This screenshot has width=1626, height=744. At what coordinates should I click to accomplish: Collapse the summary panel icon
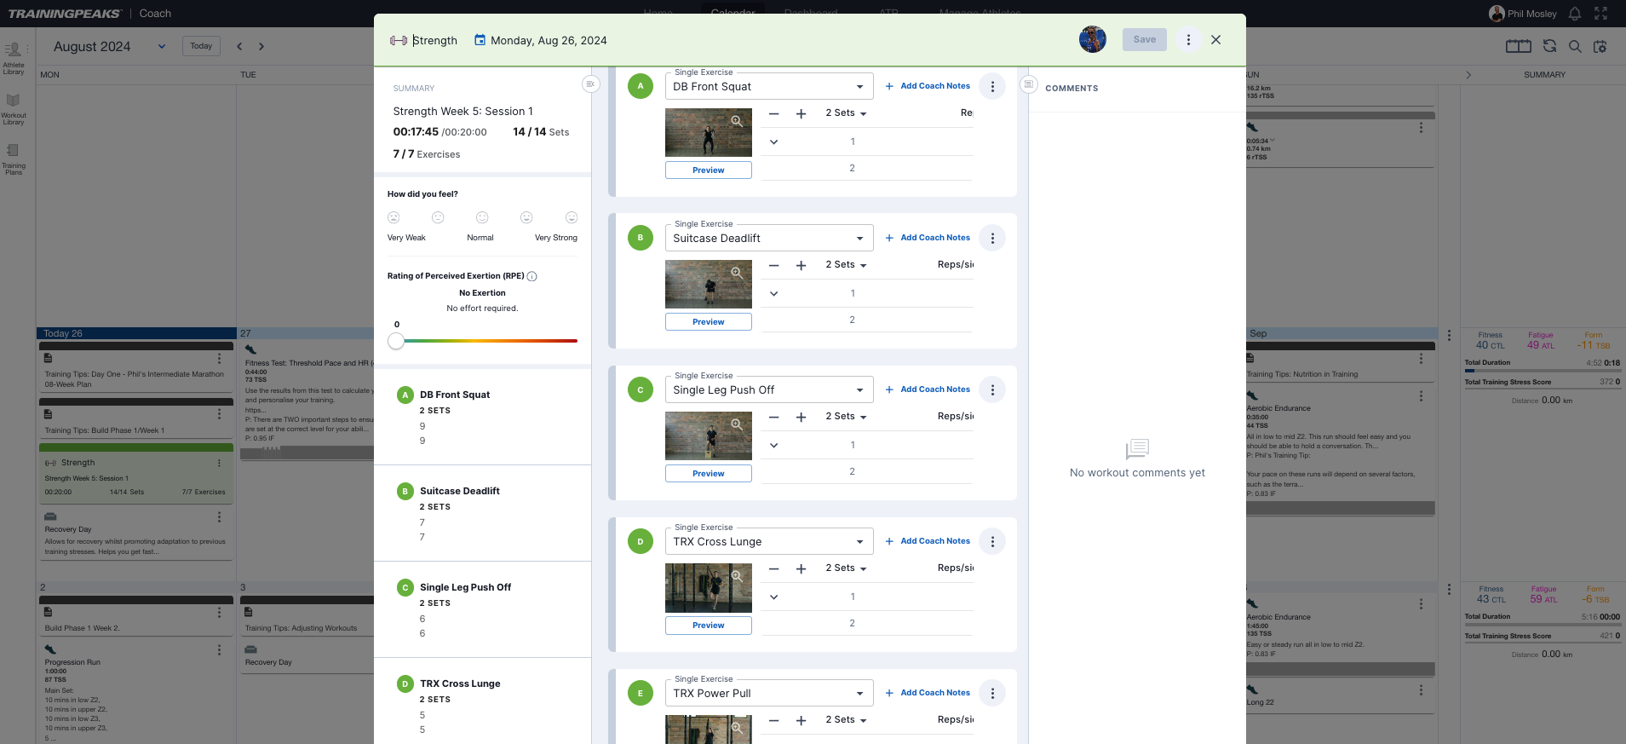pos(590,84)
